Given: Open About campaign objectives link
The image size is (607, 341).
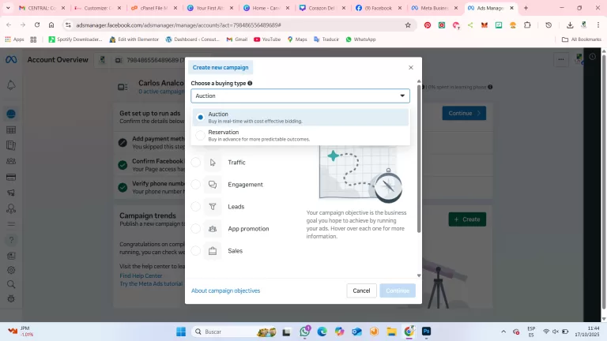Looking at the screenshot, I should coord(226,290).
